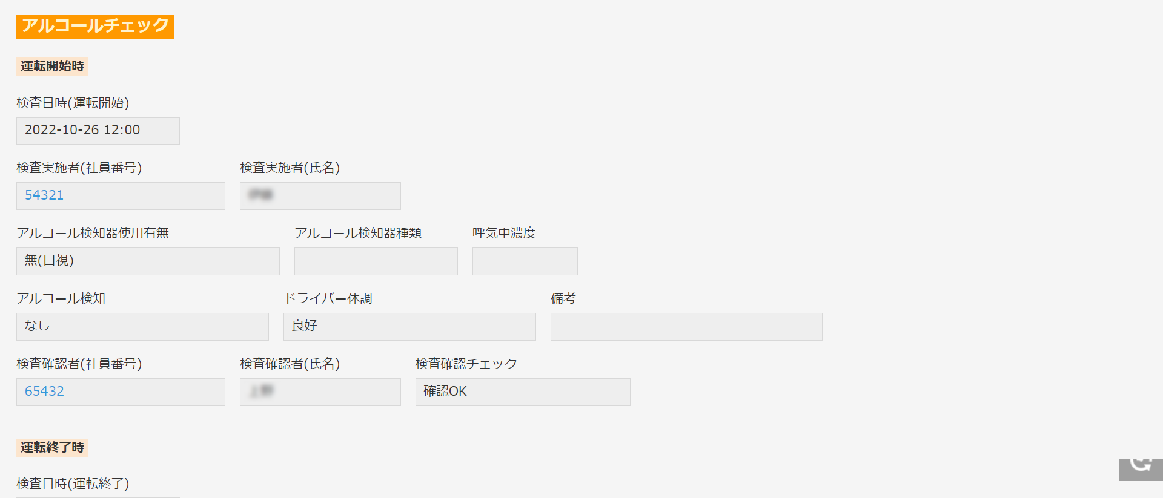This screenshot has height=498, width=1163.
Task: Click the gray reCAPTCHA badge icon
Action: tap(1141, 470)
